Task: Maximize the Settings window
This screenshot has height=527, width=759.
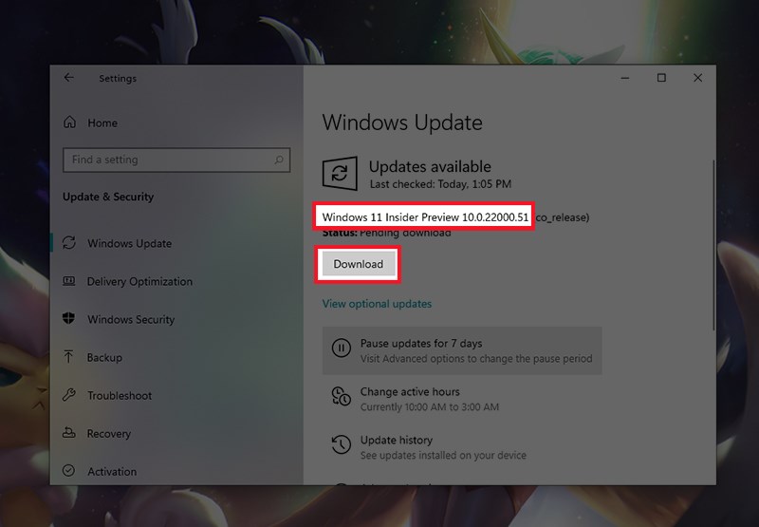Action: [x=661, y=78]
